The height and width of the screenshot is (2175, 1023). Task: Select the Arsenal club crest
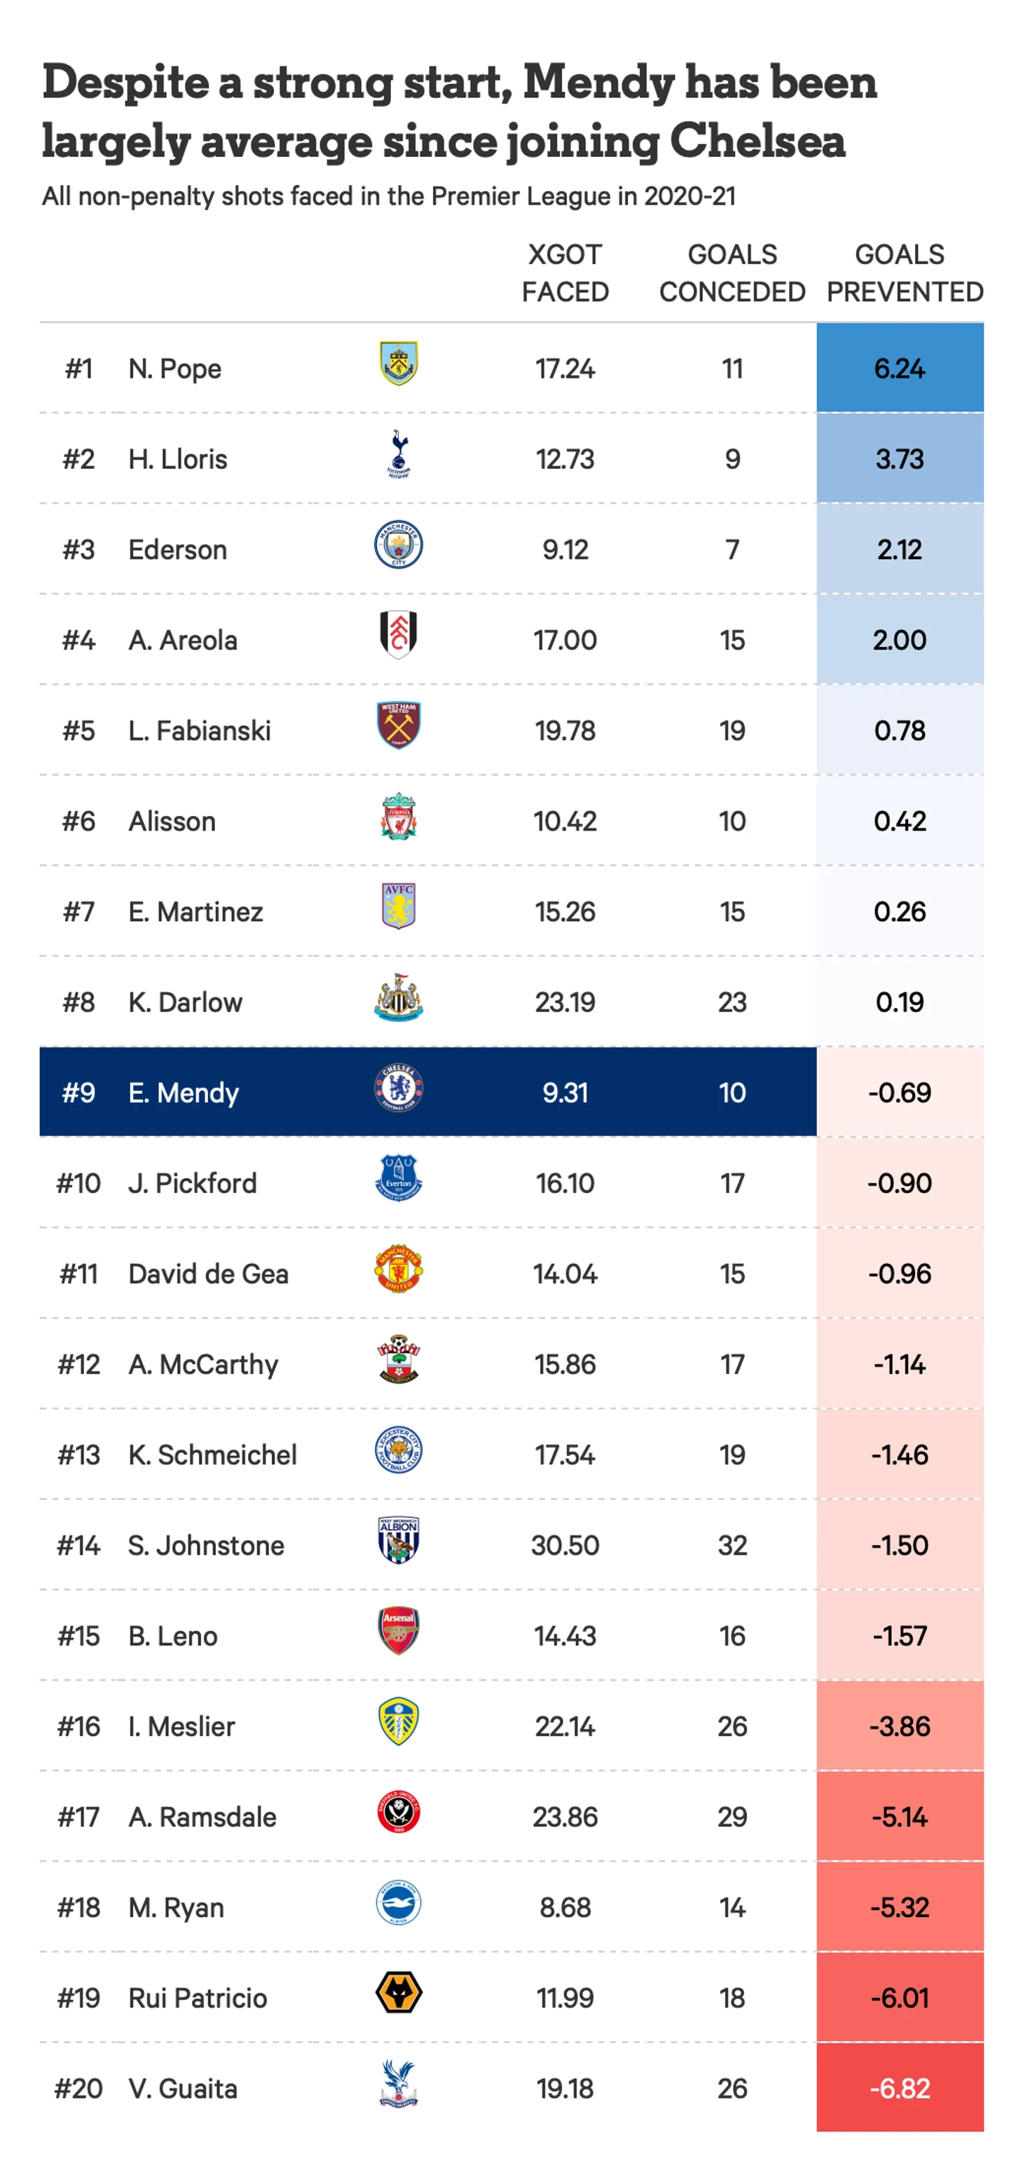399,1631
